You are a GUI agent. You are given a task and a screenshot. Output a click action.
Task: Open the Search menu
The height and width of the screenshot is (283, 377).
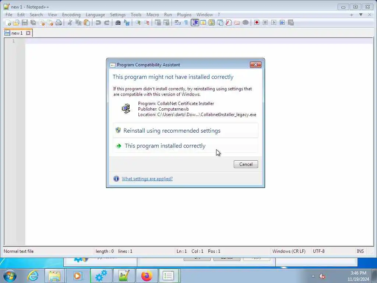tap(36, 15)
